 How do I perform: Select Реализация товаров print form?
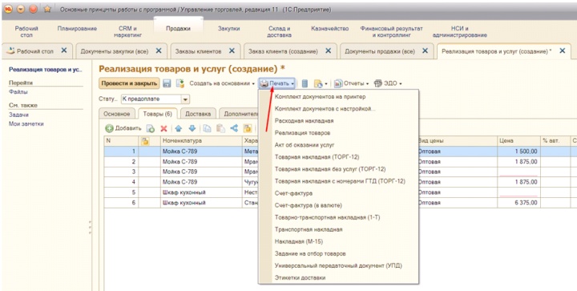(302, 133)
